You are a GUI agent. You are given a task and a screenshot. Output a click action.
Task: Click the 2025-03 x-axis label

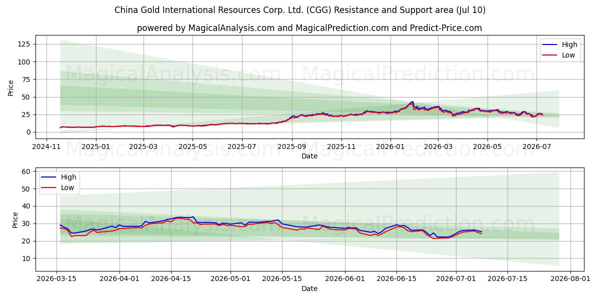(143, 146)
